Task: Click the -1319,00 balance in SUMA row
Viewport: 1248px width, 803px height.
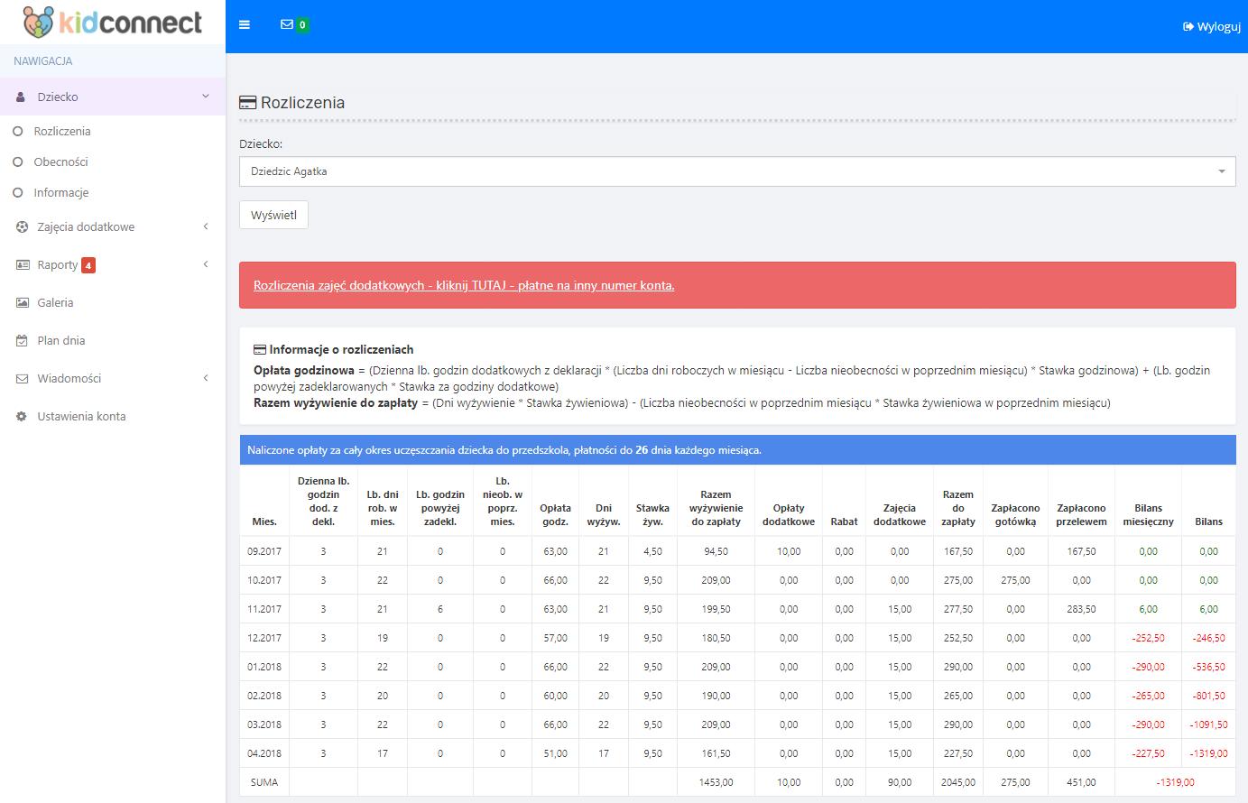Action: 1176,782
